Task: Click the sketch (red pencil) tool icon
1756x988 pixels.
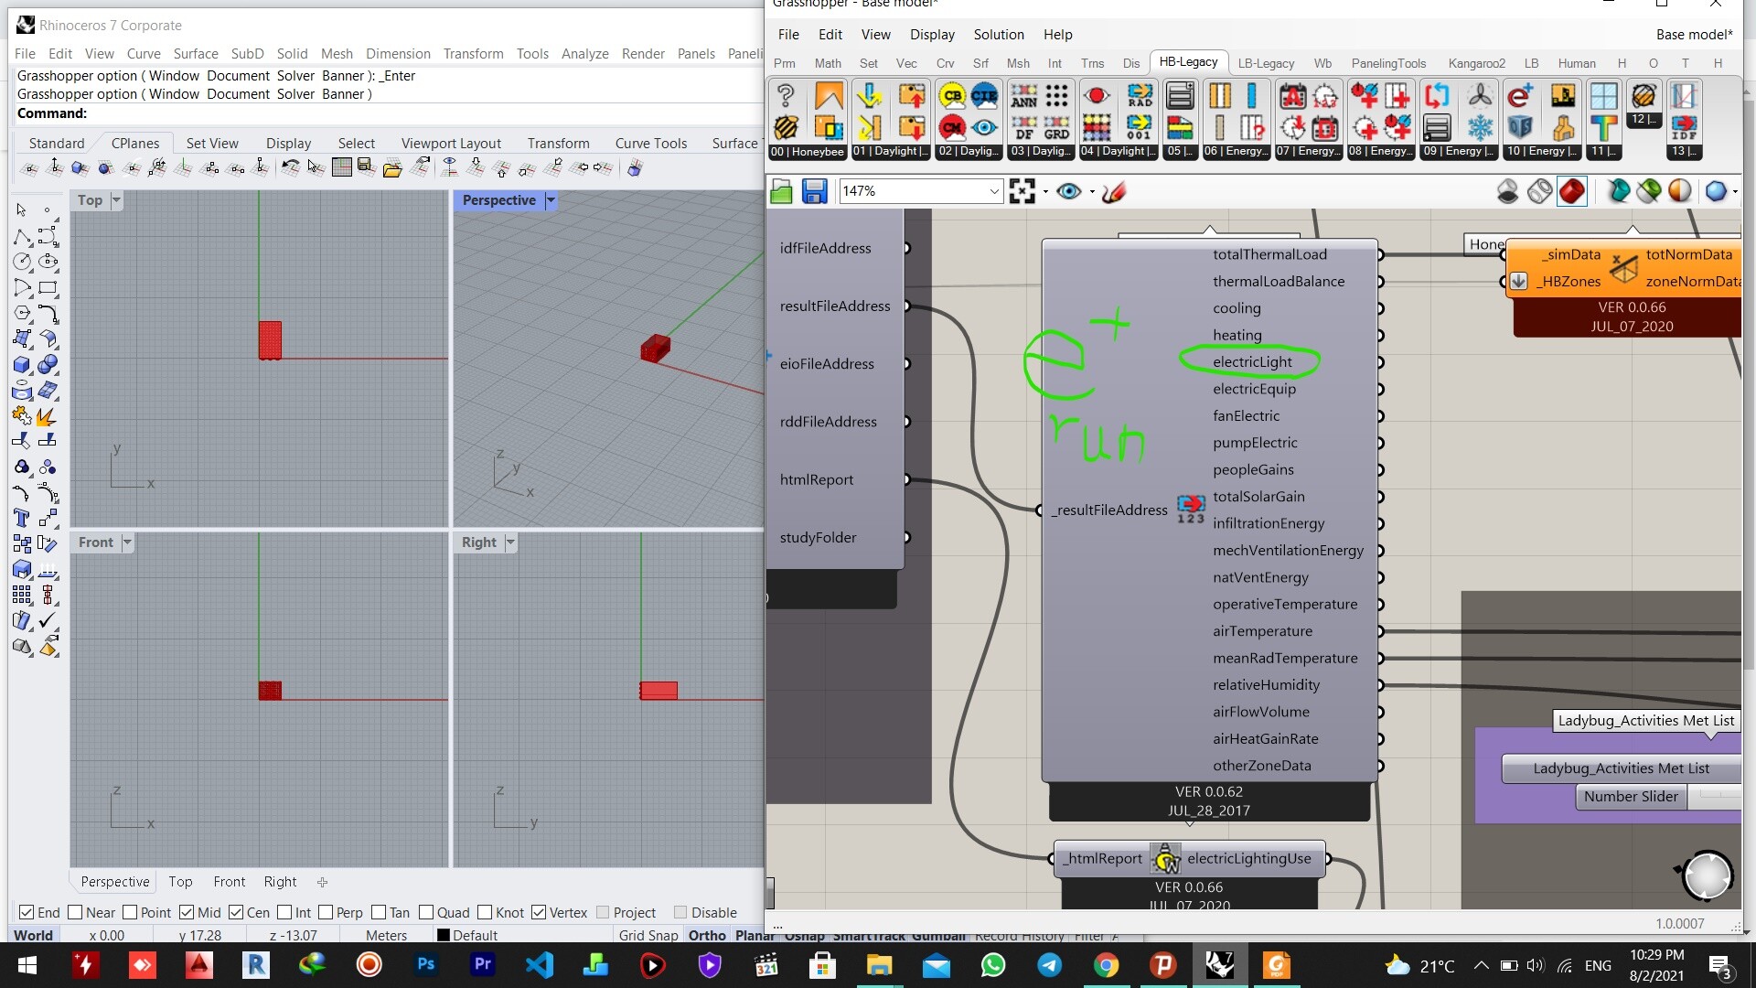Action: click(1113, 191)
